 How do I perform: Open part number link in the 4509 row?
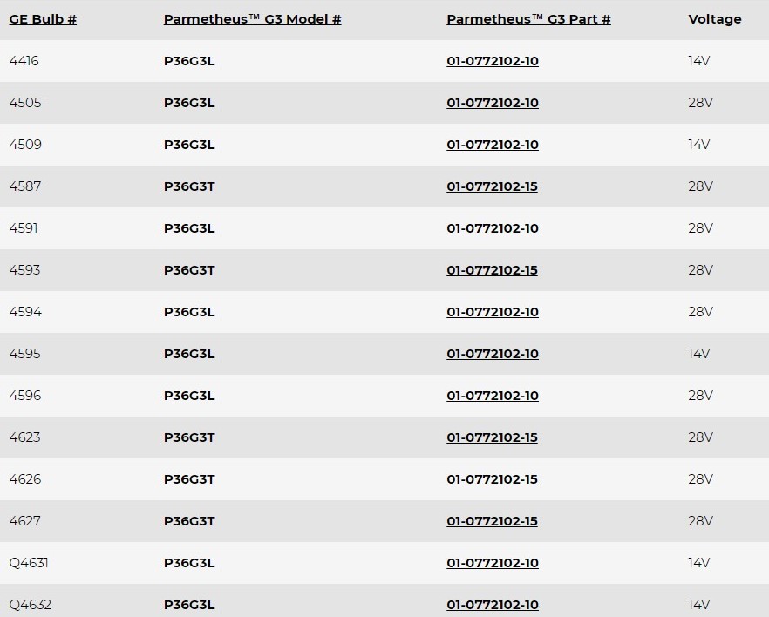(x=493, y=145)
